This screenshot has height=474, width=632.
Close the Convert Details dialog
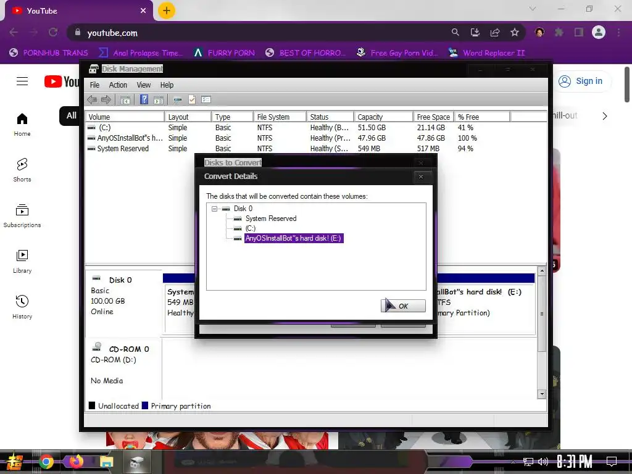[x=421, y=177]
